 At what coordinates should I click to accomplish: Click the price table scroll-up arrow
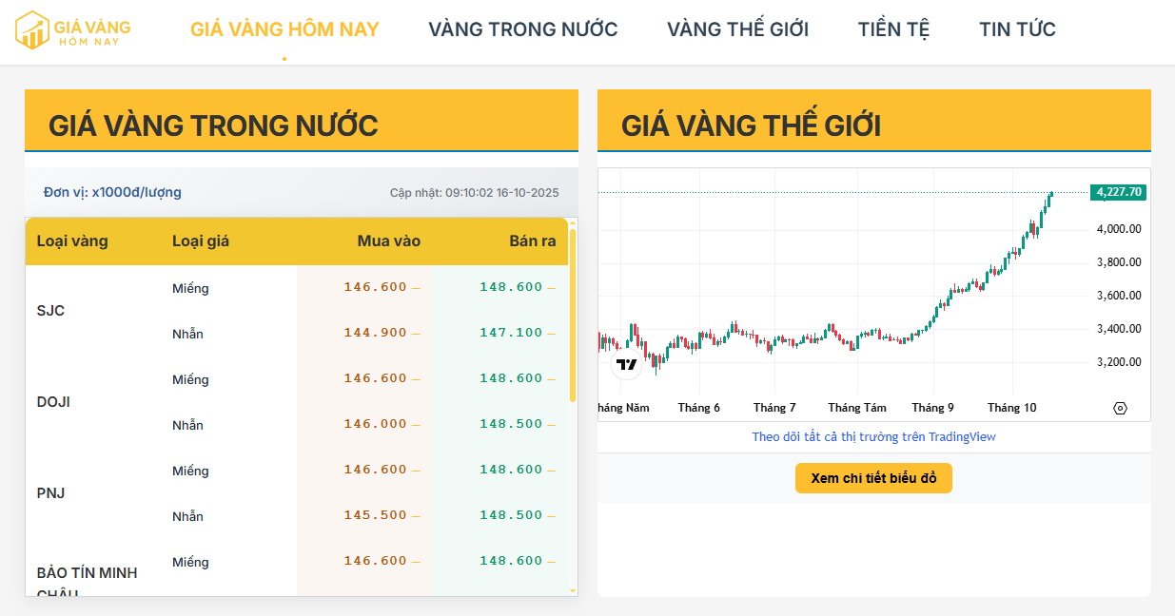click(x=573, y=223)
